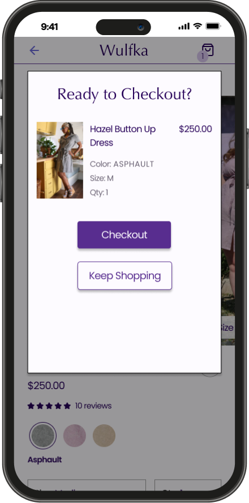Select the Asphault gray color swatch

tap(42, 436)
